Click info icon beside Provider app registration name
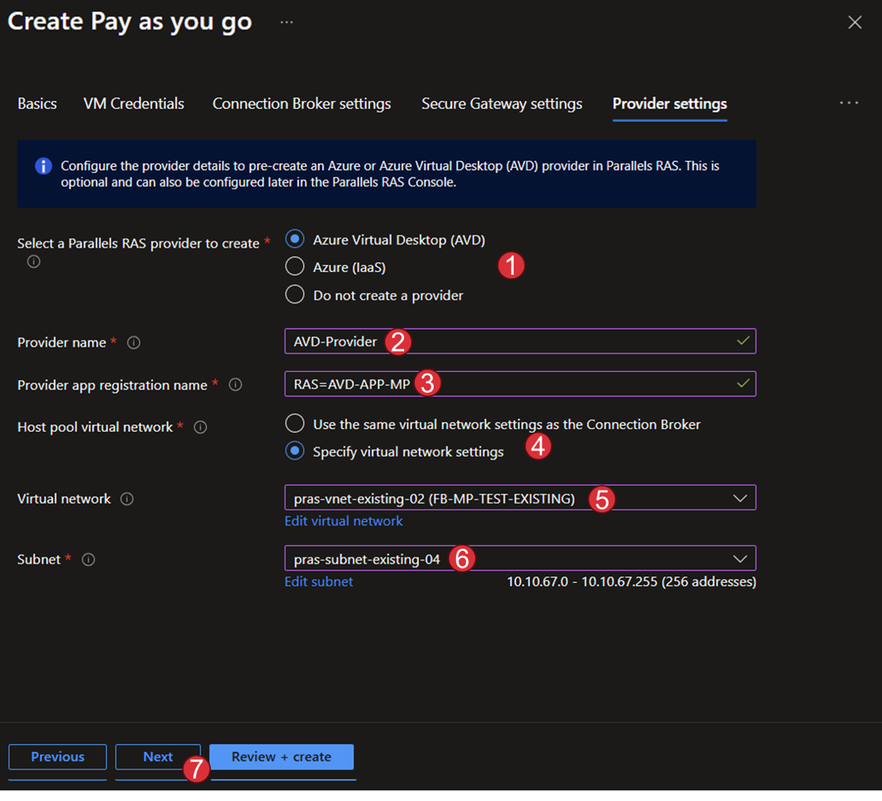 click(x=235, y=384)
